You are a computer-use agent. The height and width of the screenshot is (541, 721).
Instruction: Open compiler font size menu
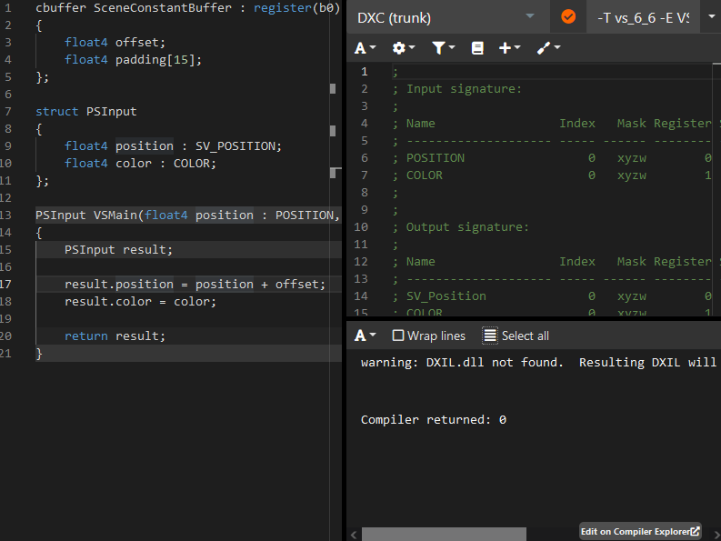click(x=365, y=48)
